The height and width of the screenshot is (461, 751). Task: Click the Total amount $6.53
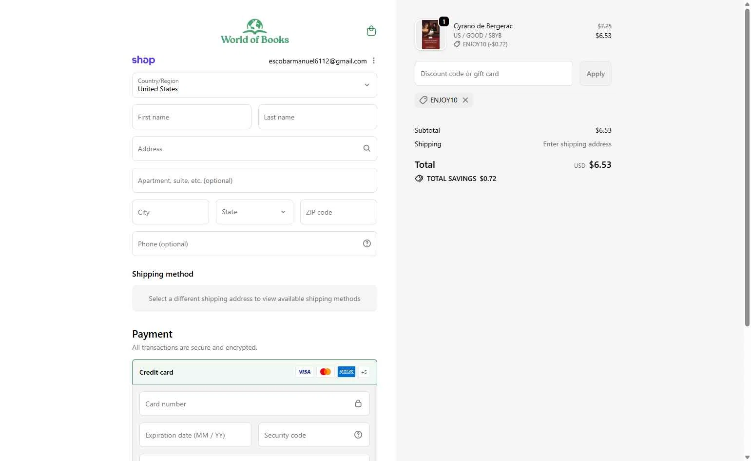[600, 164]
